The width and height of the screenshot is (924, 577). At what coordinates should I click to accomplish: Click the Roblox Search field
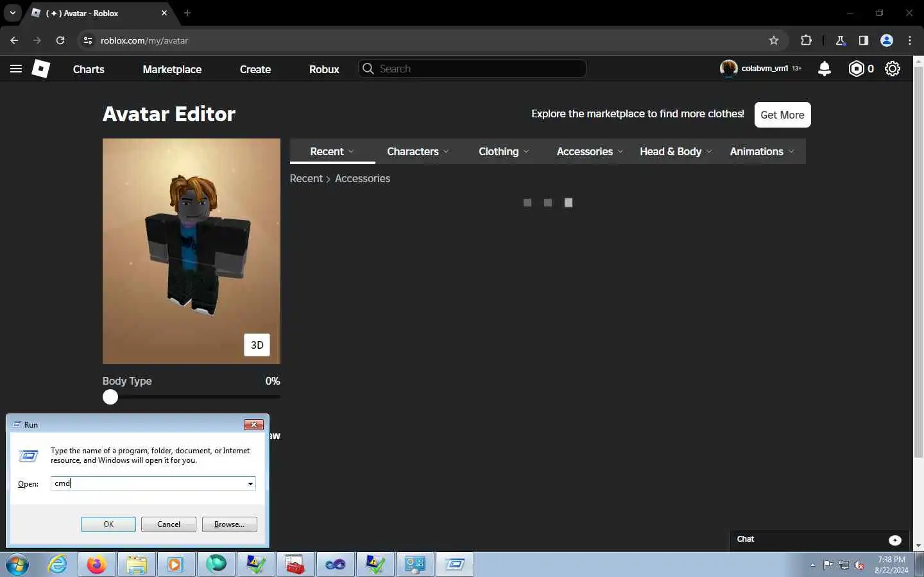472,69
